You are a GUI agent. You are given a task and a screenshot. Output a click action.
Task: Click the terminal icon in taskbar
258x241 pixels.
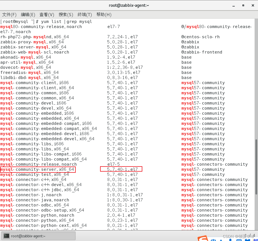pyautogui.click(x=7, y=236)
